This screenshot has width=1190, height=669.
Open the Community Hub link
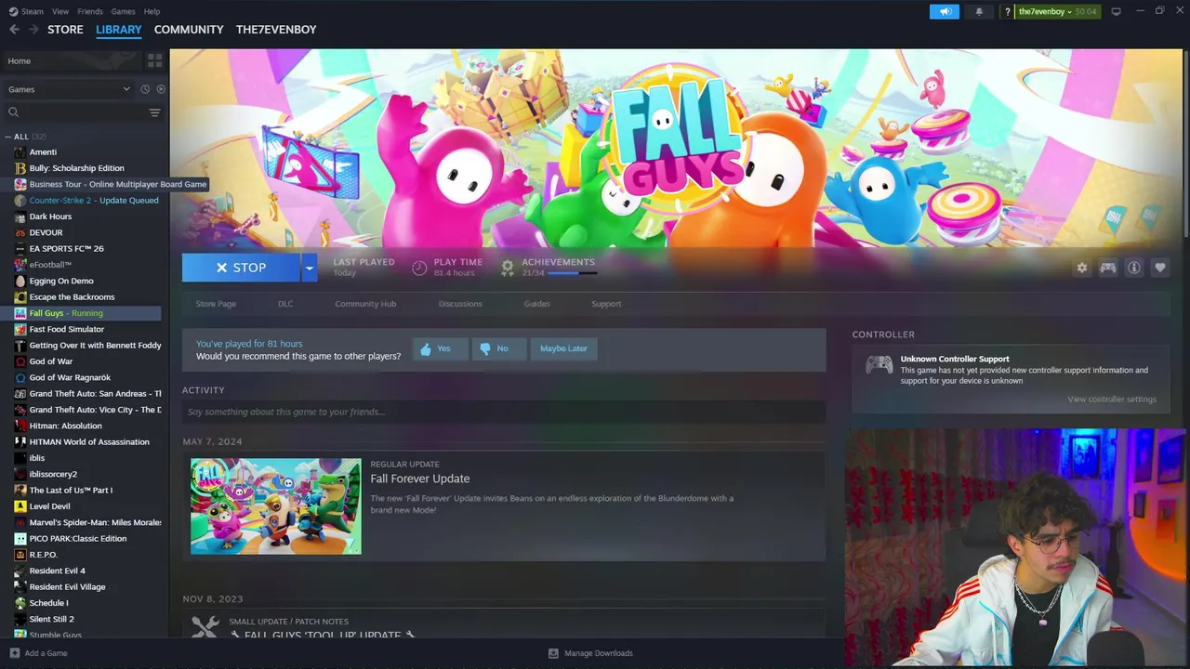tap(365, 304)
